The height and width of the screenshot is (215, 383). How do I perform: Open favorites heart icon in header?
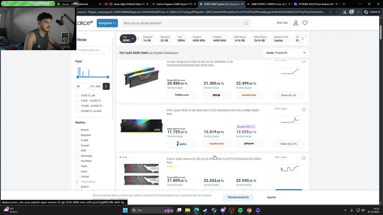305,23
